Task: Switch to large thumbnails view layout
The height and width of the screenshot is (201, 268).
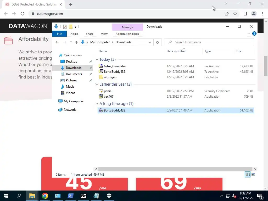Action: click(x=253, y=174)
